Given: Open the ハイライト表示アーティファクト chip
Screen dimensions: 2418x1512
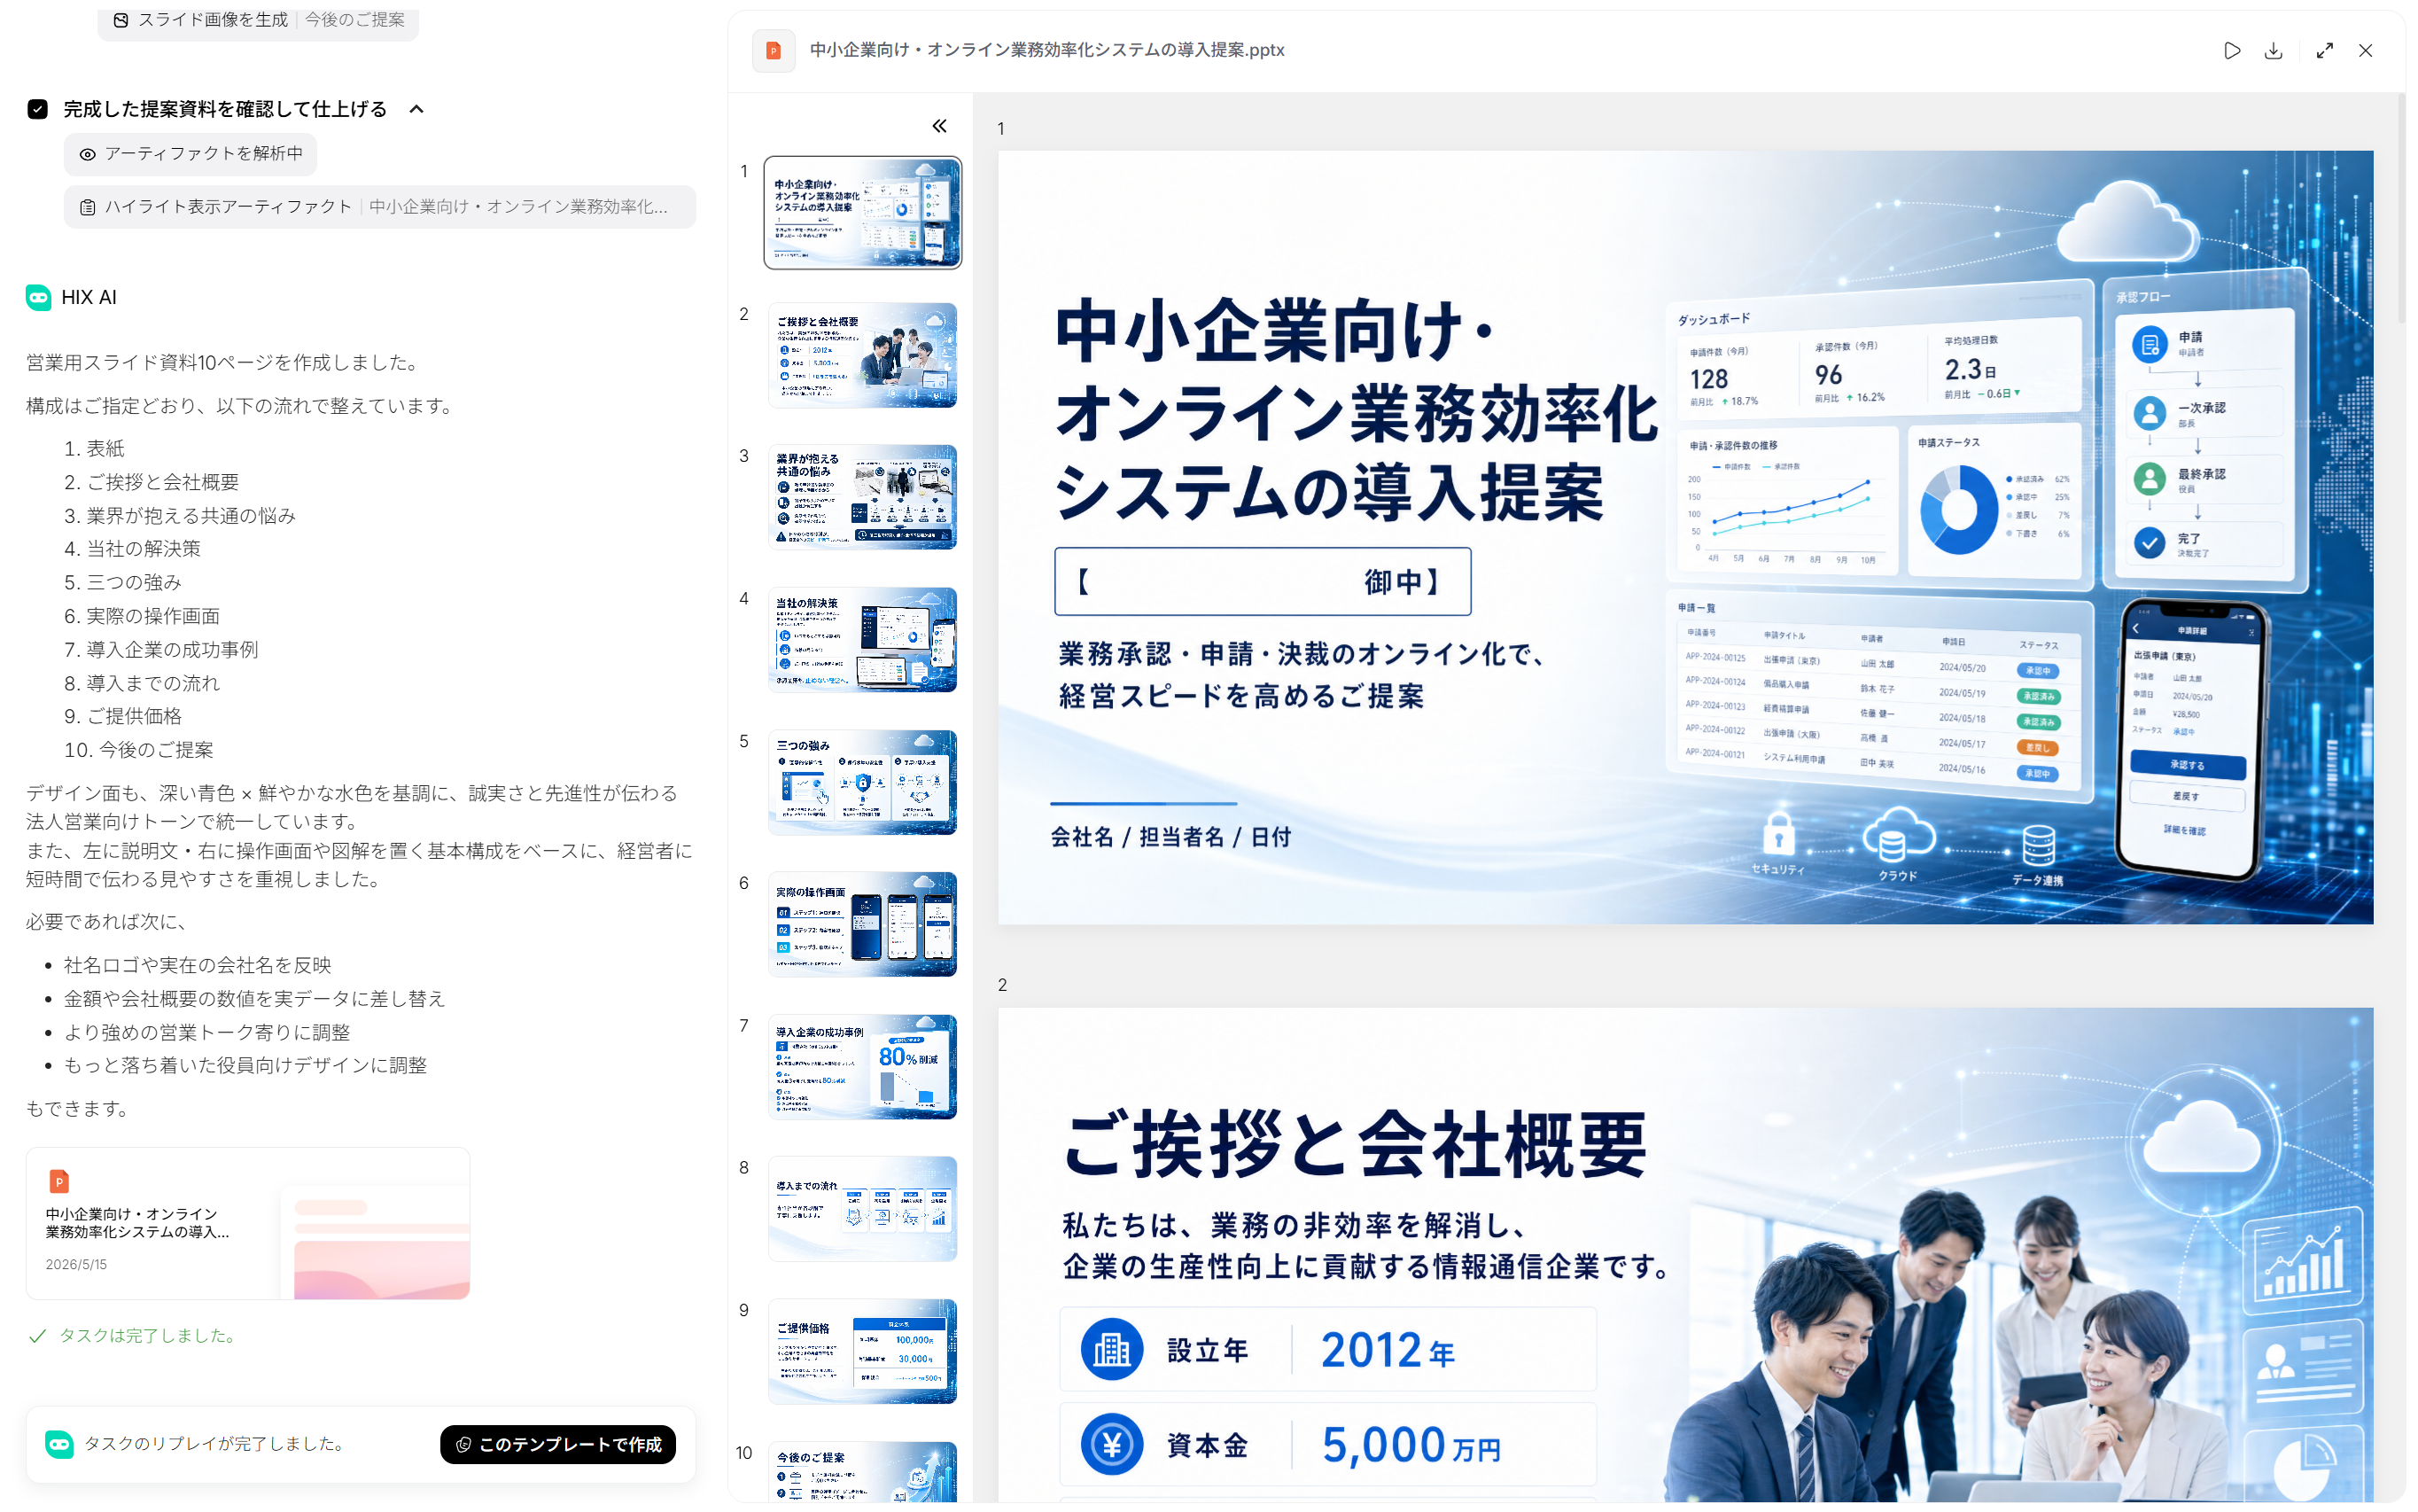Looking at the screenshot, I should [x=380, y=207].
